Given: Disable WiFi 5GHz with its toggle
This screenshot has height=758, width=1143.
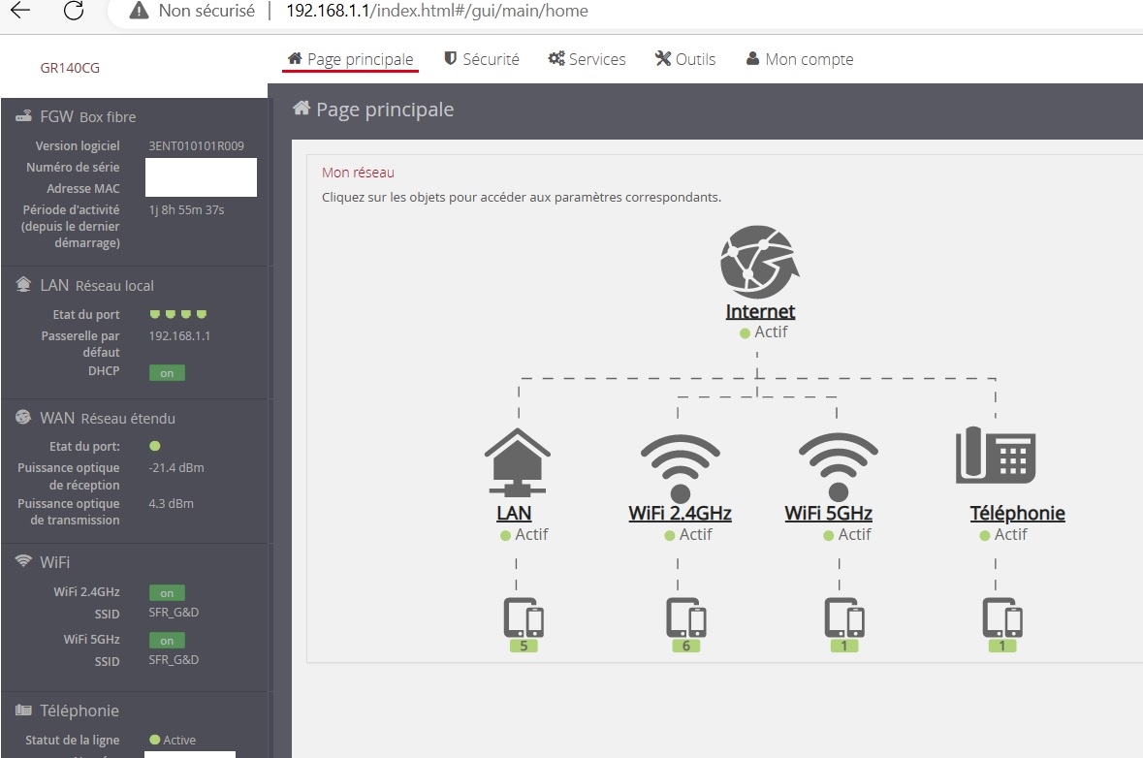Looking at the screenshot, I should (x=166, y=640).
